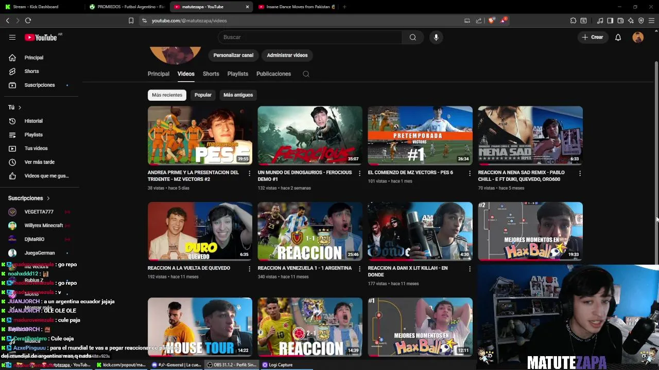Open the account avatar menu
The height and width of the screenshot is (370, 659).
coord(638,37)
